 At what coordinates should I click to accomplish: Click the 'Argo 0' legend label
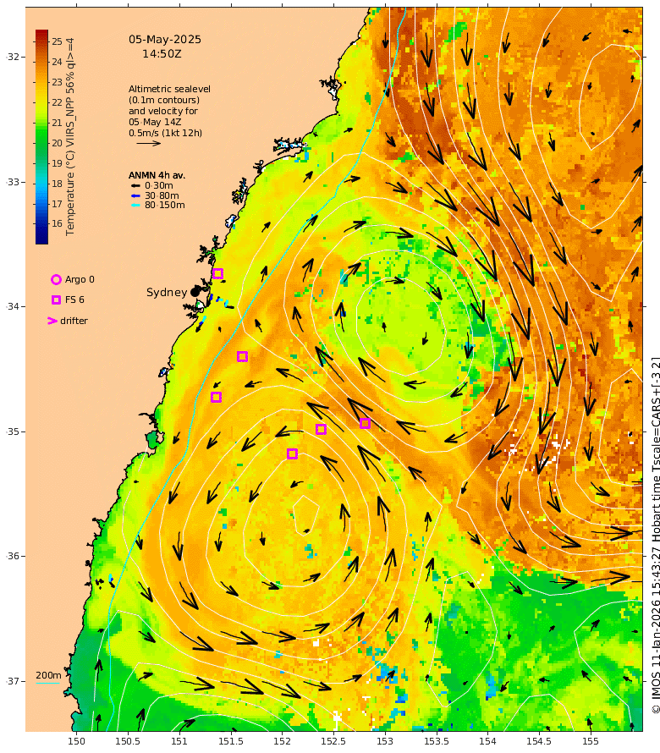[80, 279]
